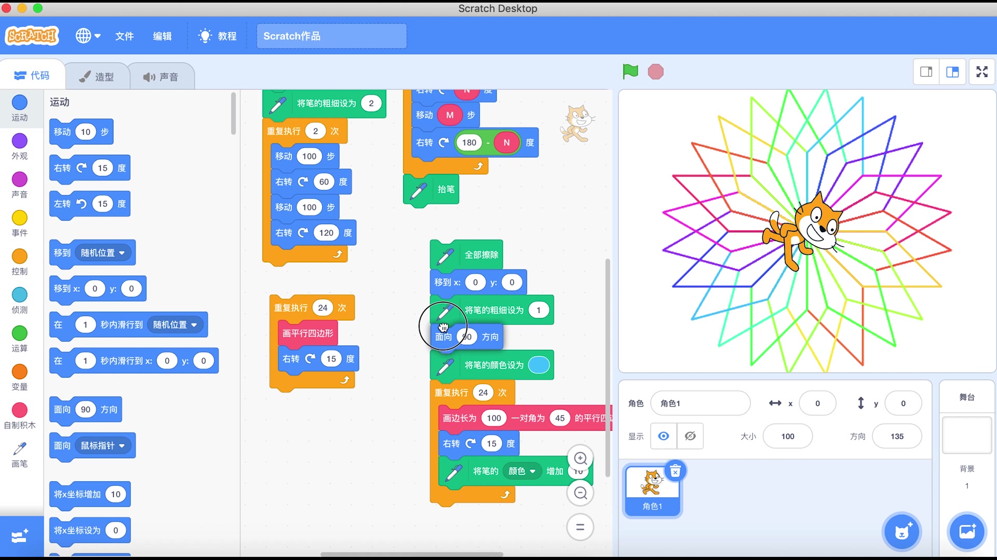997x560 pixels.
Task: Open the 文件 menu
Action: (124, 36)
